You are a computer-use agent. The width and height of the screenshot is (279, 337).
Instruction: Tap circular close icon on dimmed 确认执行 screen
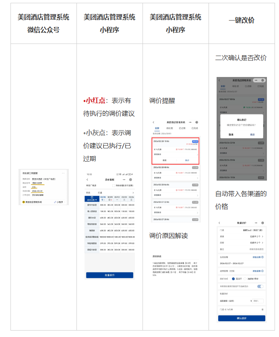262,80
